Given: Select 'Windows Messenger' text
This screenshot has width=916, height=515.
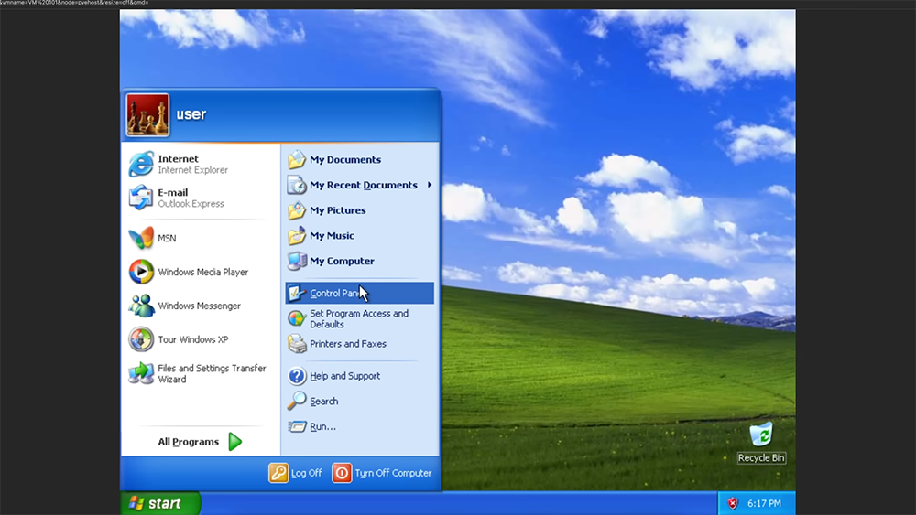Looking at the screenshot, I should [199, 306].
